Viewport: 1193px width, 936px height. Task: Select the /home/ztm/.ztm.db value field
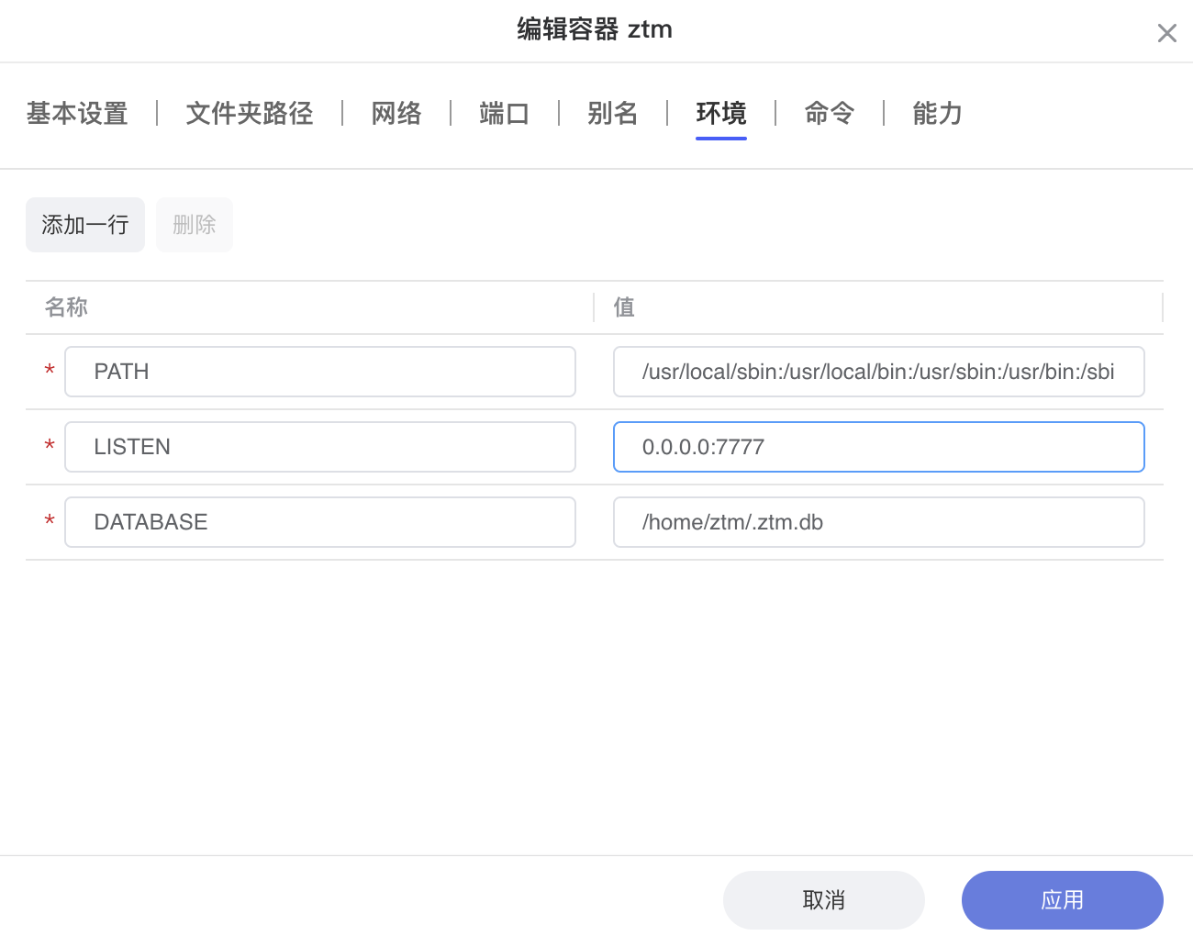pyautogui.click(x=877, y=522)
